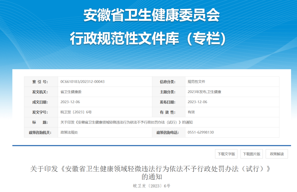Select table value 皖卫发〔2023〕6号
Screen dimensions: 297x192
coord(76,112)
